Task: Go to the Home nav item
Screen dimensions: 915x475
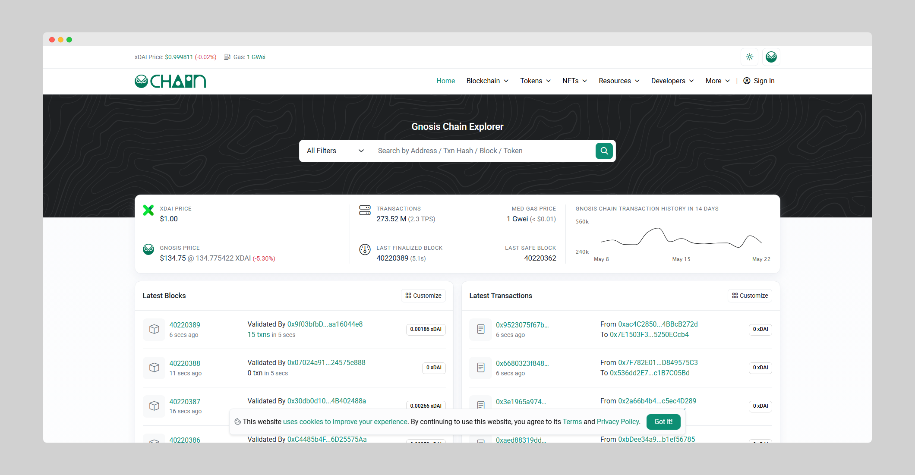Action: pos(445,81)
